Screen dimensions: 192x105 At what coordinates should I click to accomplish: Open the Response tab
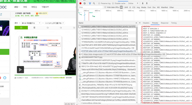click(164, 23)
